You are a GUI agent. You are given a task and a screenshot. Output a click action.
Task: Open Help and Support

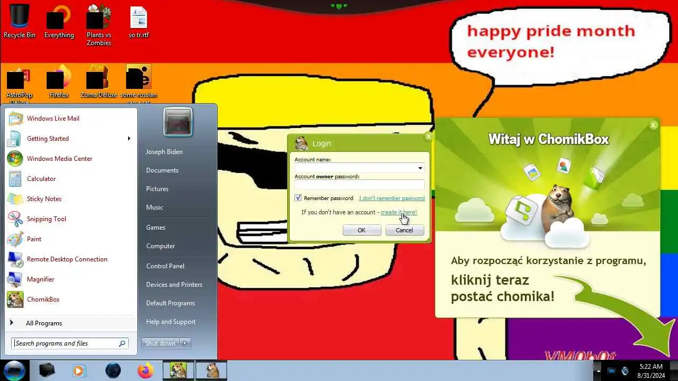(171, 322)
